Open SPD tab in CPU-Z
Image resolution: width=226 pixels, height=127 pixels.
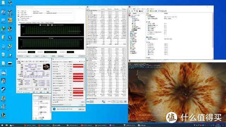(x=34, y=61)
